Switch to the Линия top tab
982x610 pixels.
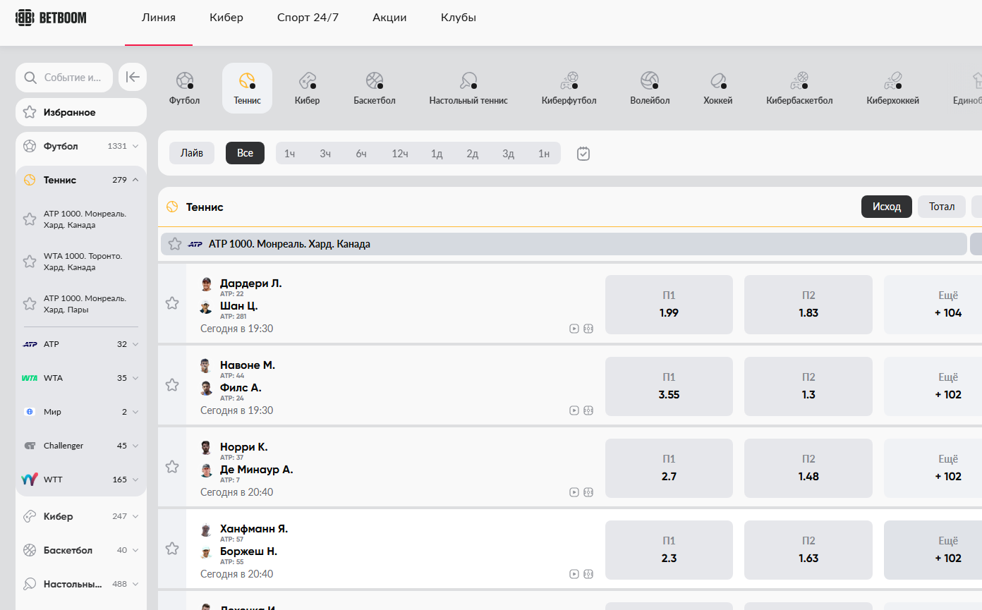(x=159, y=18)
